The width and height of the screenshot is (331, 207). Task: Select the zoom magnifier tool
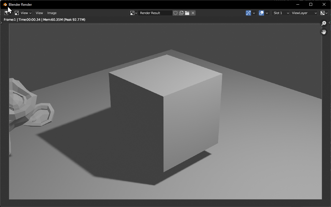click(324, 23)
